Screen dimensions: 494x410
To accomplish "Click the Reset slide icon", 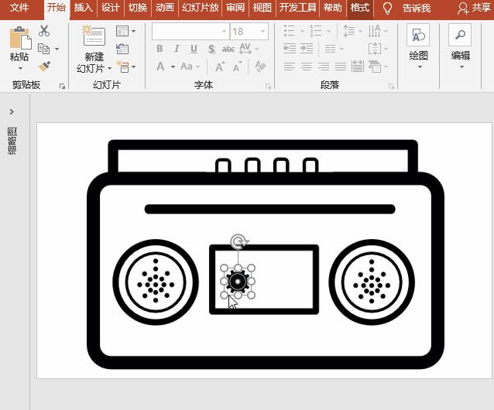I will point(122,49).
